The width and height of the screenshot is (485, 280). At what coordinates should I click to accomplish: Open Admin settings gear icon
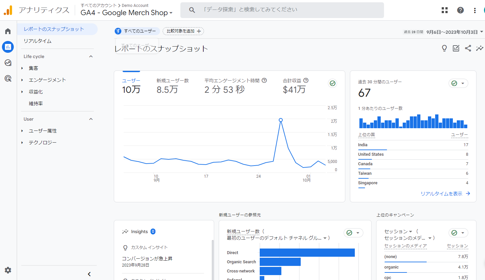pyautogui.click(x=8, y=270)
